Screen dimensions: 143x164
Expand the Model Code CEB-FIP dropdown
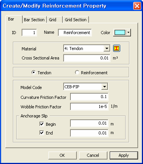point(104,87)
